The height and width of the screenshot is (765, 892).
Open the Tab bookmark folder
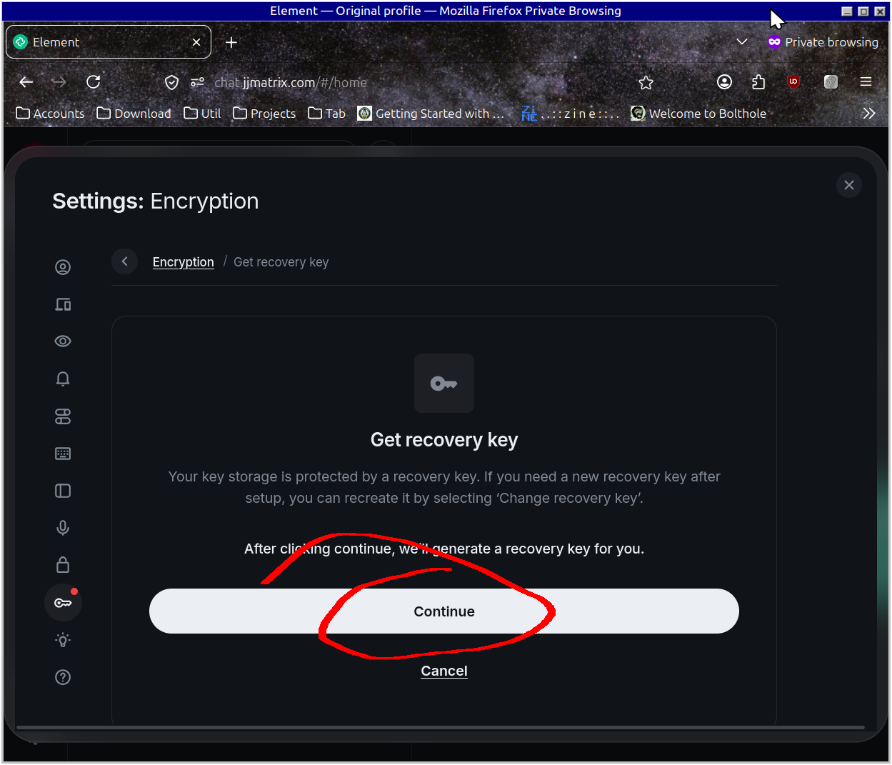coord(327,114)
